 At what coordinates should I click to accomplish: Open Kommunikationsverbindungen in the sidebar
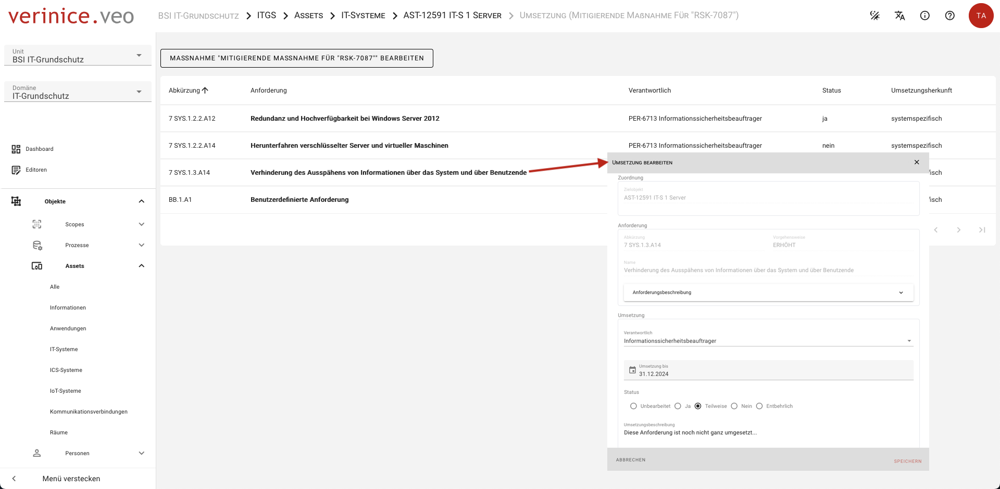[89, 412]
